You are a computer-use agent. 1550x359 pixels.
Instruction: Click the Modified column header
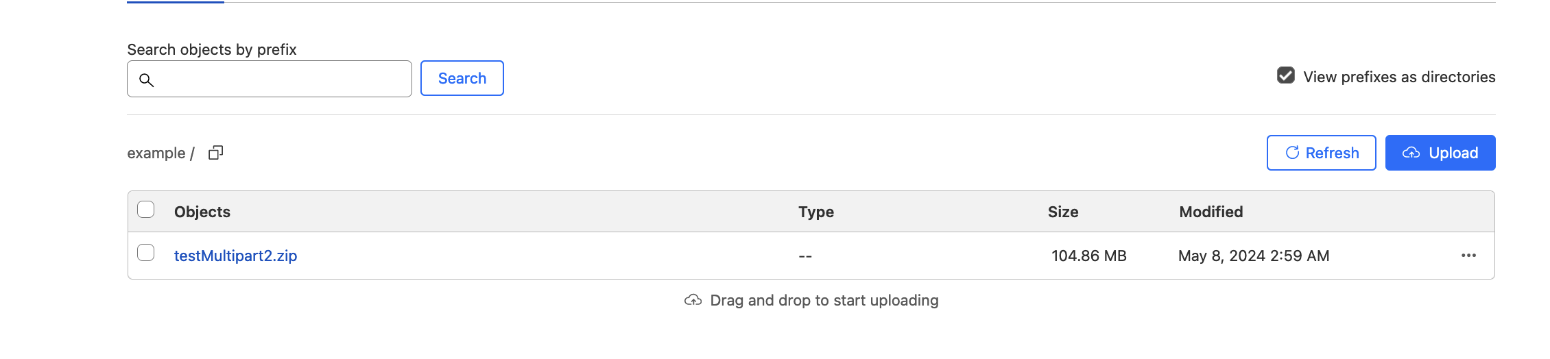[x=1211, y=212]
